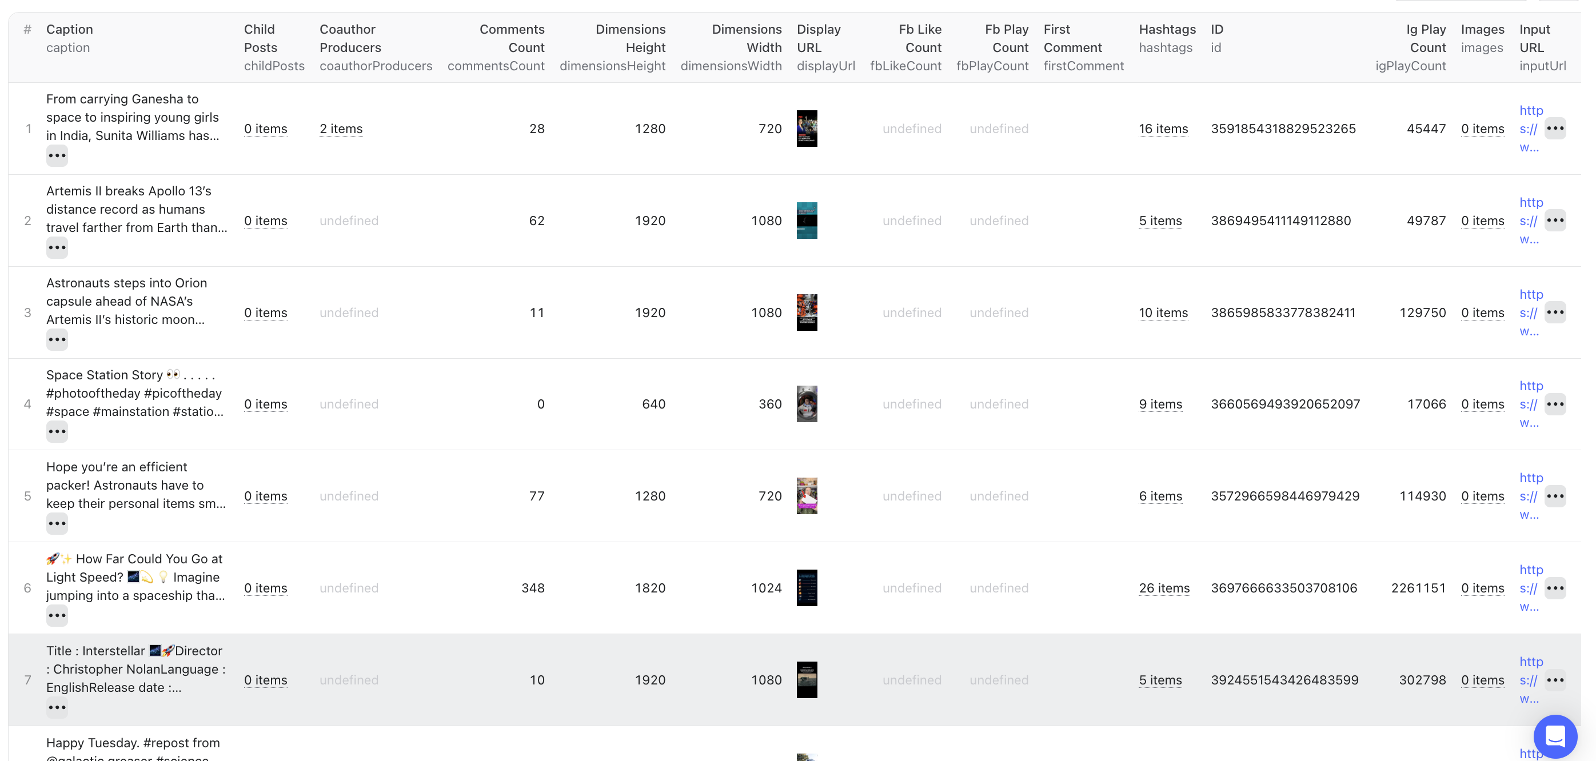
Task: Click the Dimensions Width column header
Action: pyautogui.click(x=731, y=47)
